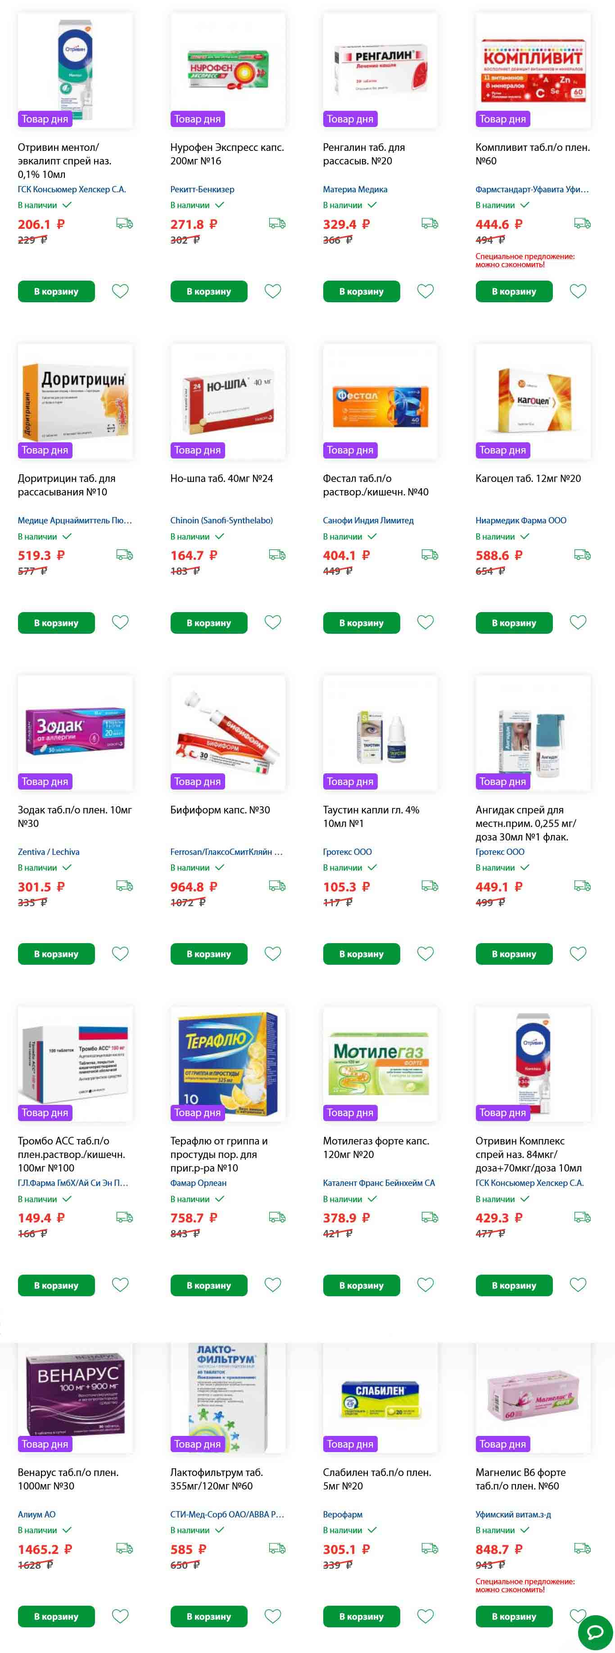Click the heart icon for Мотилегаз форте
615x1653 pixels.
click(x=425, y=1285)
